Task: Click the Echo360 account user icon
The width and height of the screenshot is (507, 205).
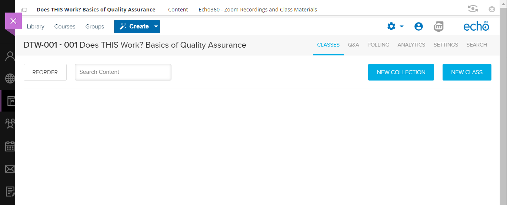Action: (x=418, y=27)
